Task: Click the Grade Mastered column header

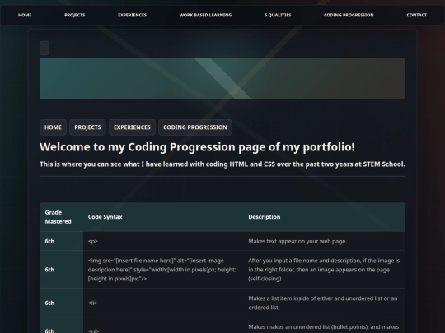Action: click(61, 217)
